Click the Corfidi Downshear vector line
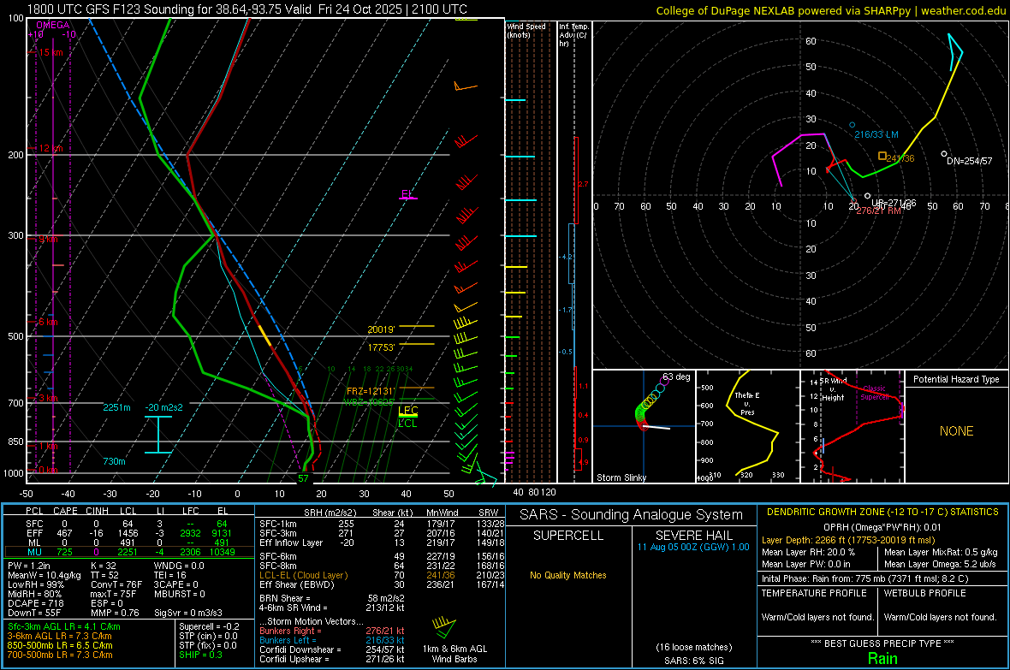 pos(332,649)
